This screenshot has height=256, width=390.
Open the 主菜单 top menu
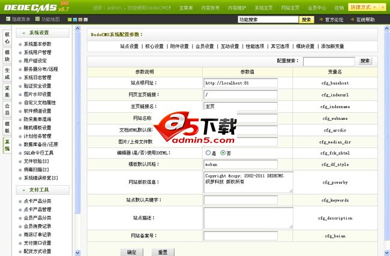point(186,8)
